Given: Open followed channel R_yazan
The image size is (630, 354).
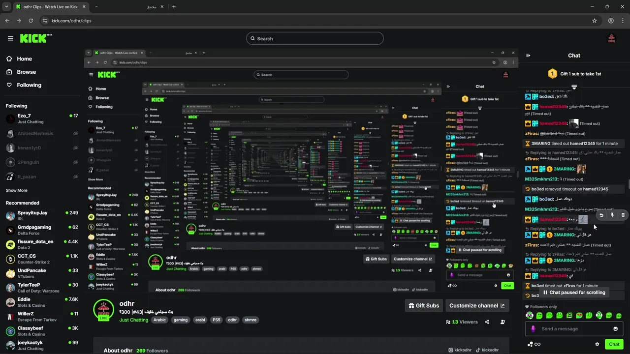Looking at the screenshot, I should 42,177.
